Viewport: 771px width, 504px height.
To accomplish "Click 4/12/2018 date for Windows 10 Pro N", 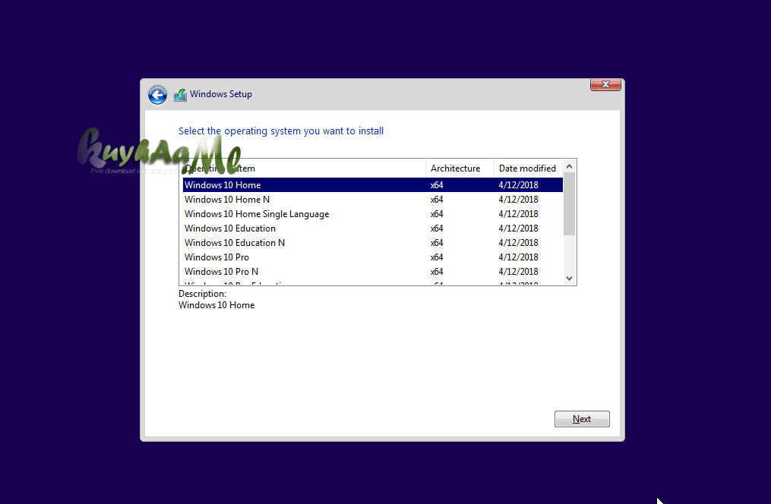I will click(518, 272).
